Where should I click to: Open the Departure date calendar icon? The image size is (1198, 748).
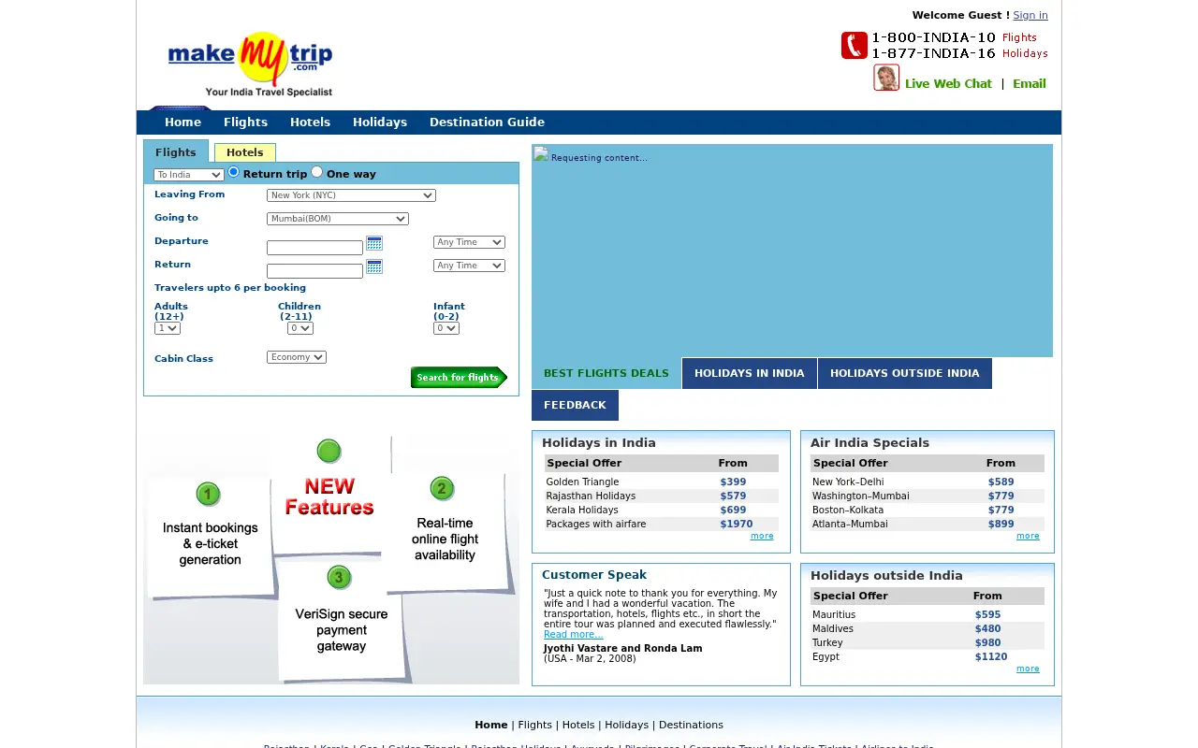[x=374, y=243]
